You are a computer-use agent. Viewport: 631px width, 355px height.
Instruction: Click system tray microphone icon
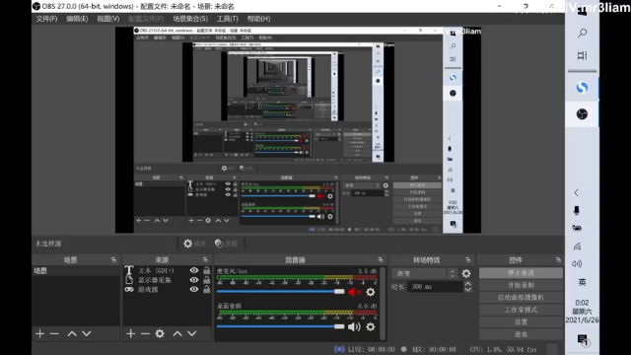pyautogui.click(x=577, y=210)
